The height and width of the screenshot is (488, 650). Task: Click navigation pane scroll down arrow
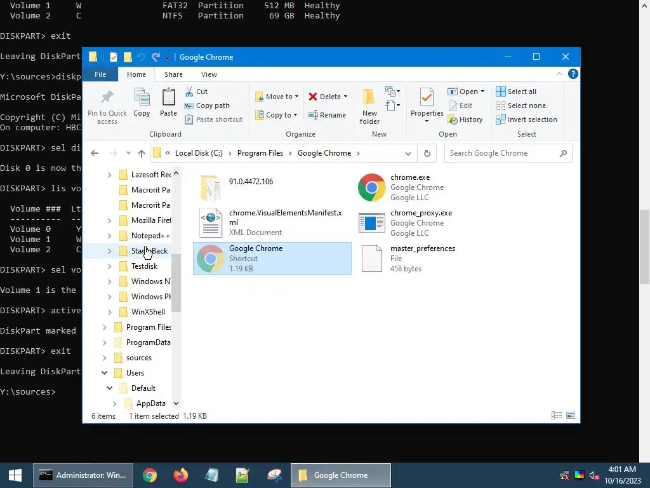pos(176,403)
